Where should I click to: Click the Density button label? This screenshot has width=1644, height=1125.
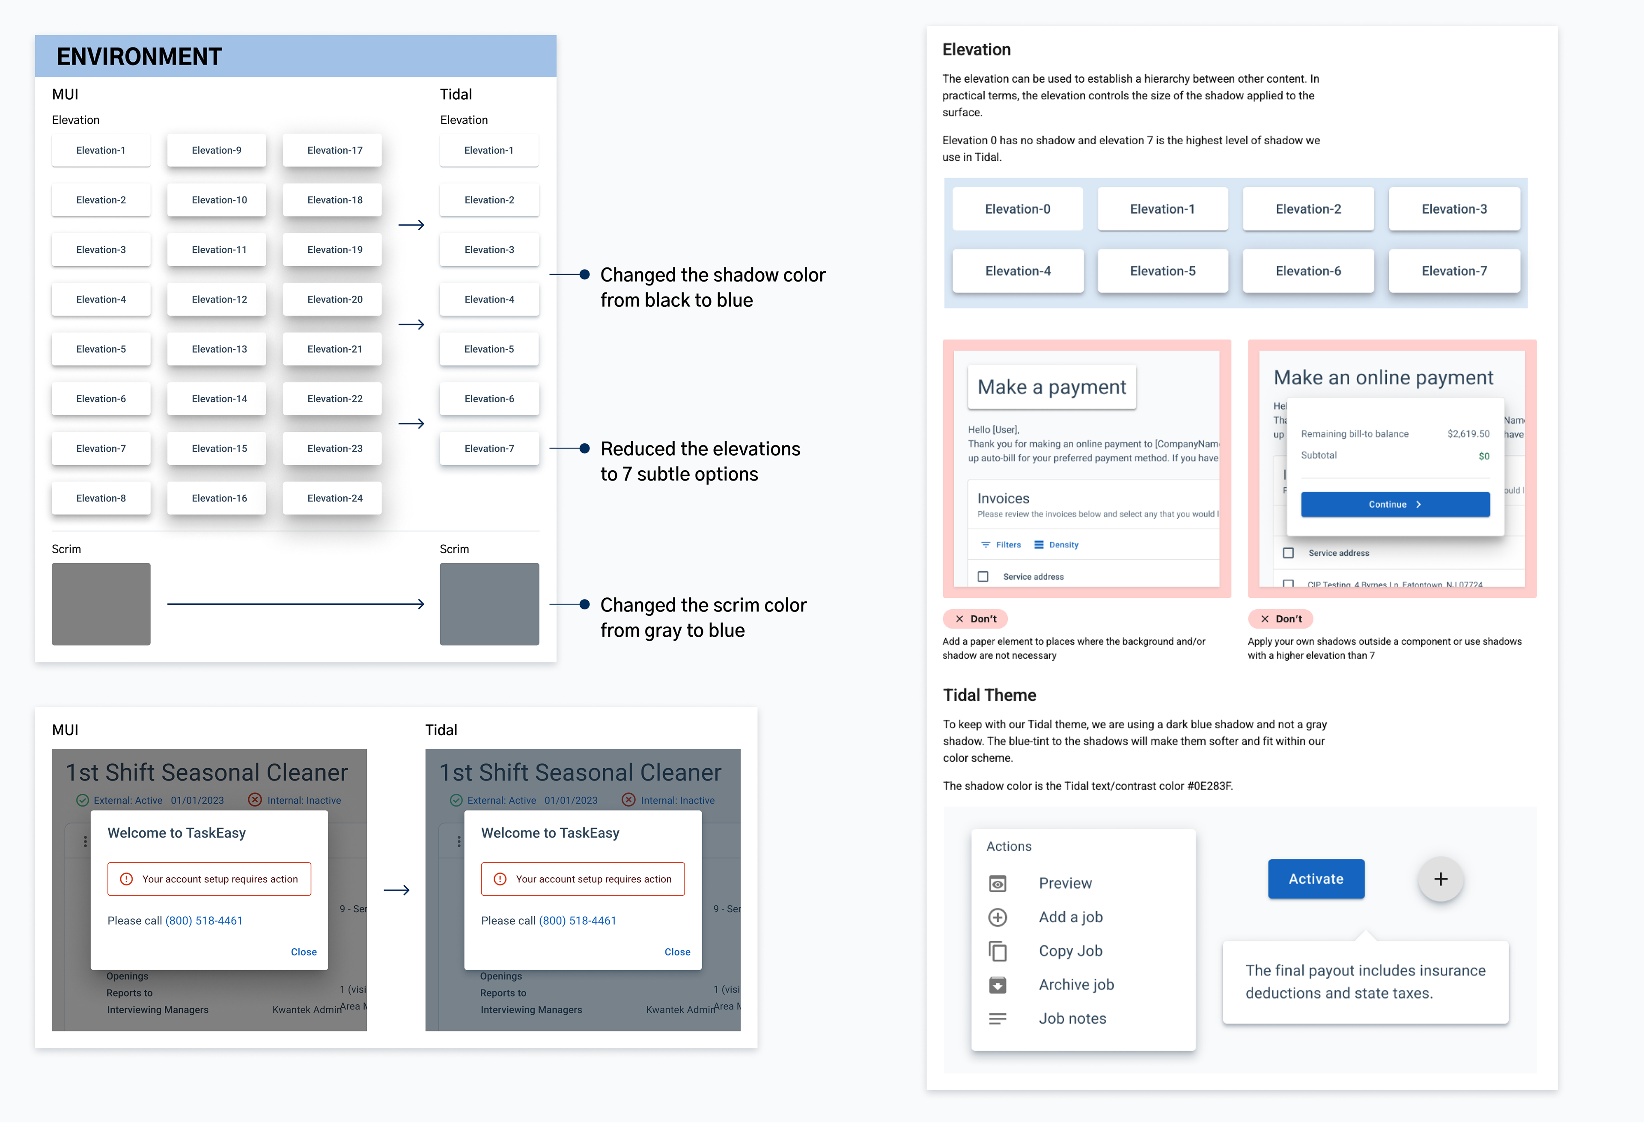[1063, 545]
